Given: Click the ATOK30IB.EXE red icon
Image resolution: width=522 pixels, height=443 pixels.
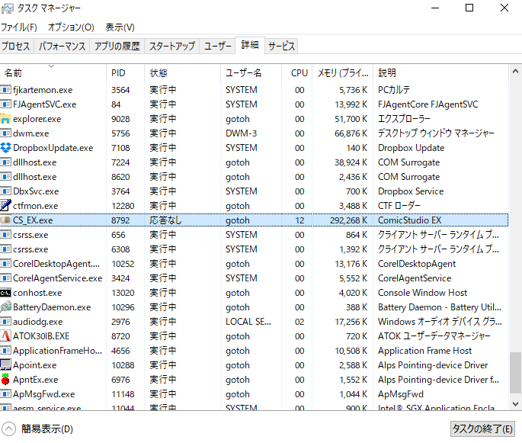Looking at the screenshot, I should (x=5, y=336).
